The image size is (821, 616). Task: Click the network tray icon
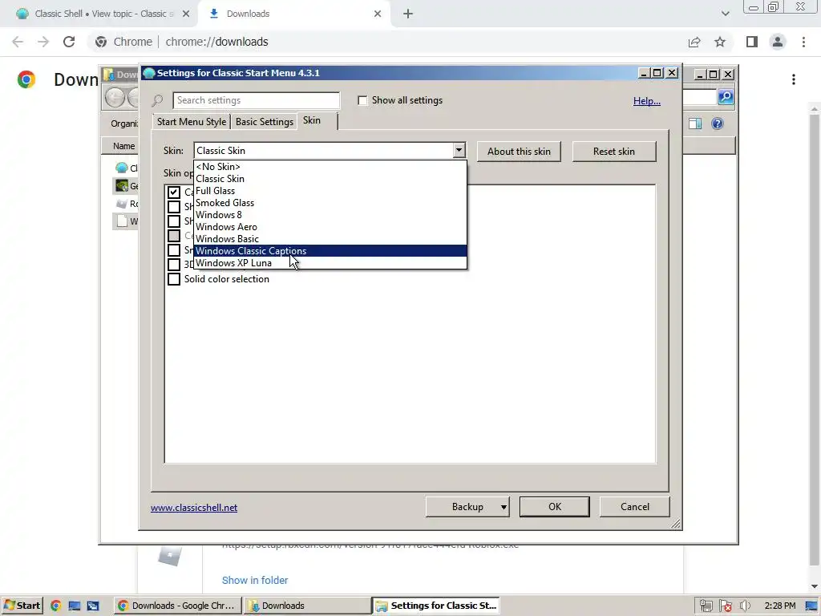click(706, 606)
